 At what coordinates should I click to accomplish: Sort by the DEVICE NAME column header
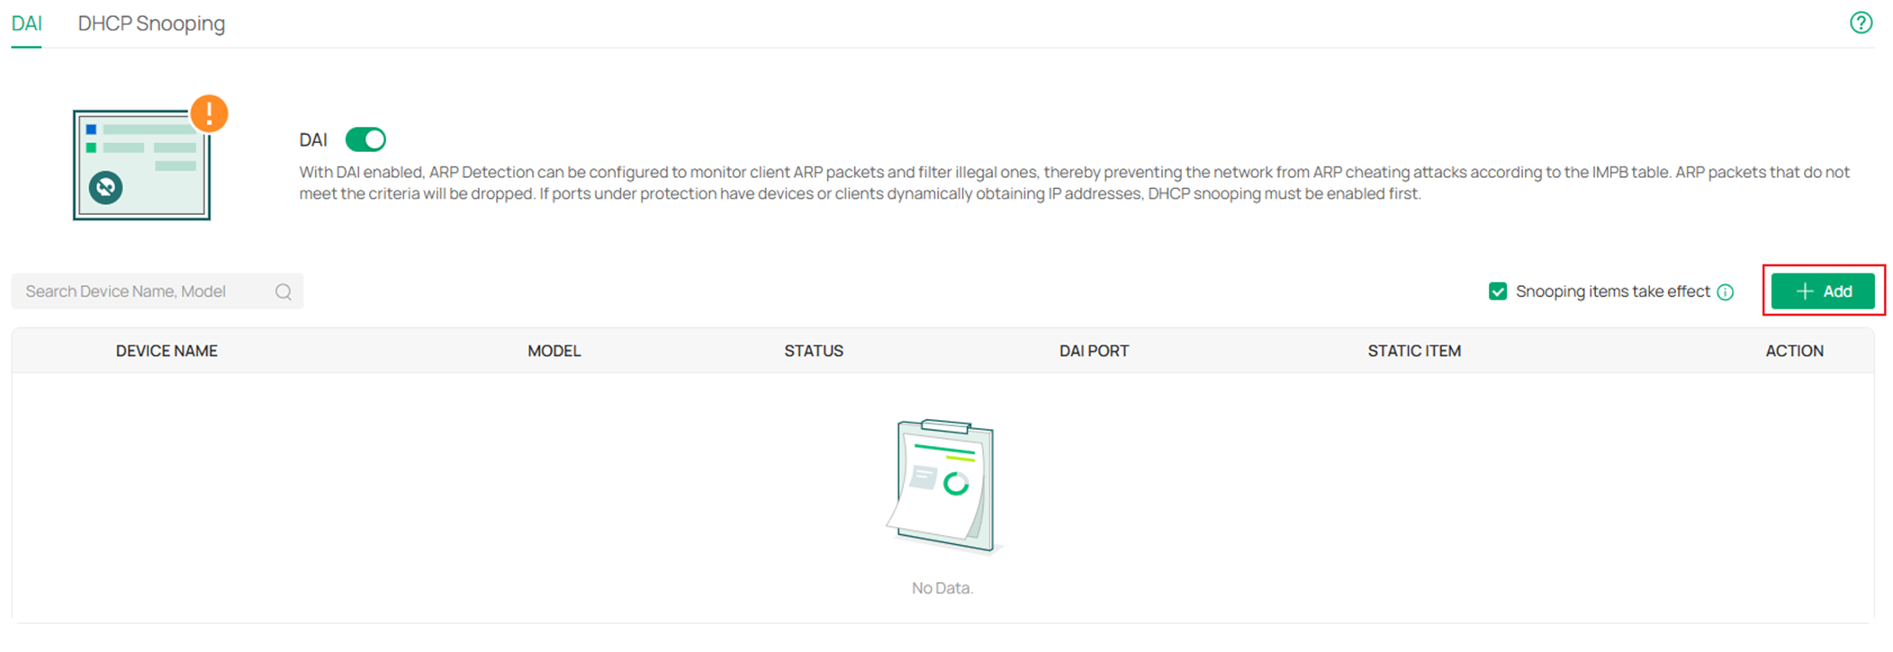point(167,351)
